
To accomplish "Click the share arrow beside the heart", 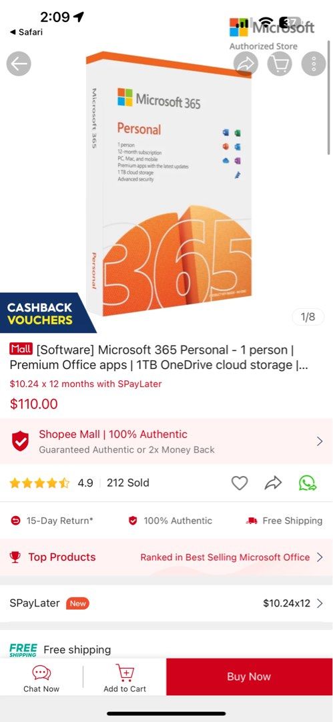I will (273, 483).
